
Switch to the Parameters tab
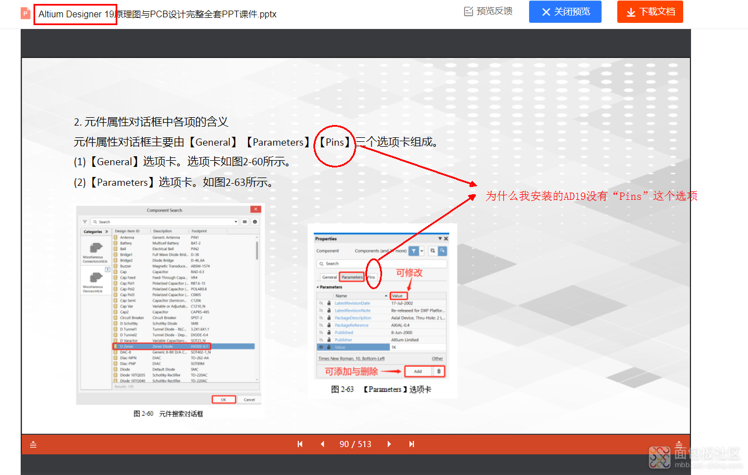(x=352, y=277)
